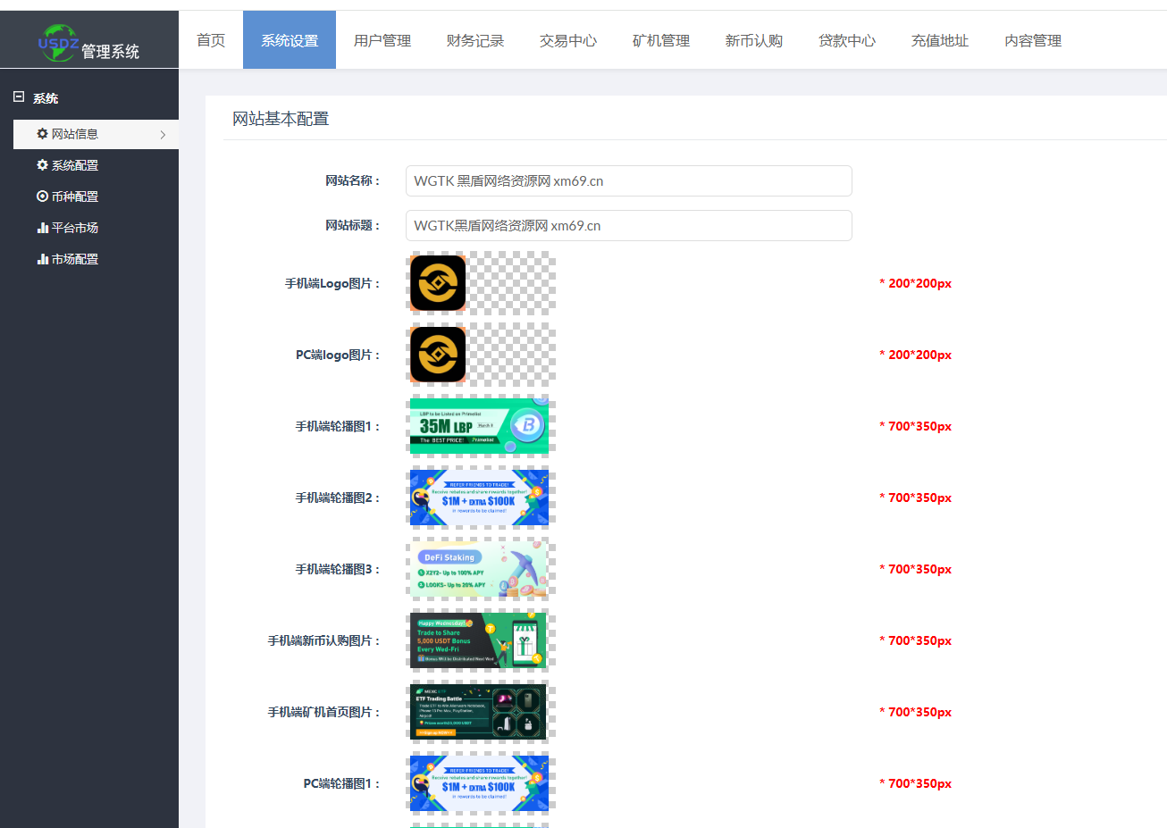The width and height of the screenshot is (1167, 828).
Task: Focus the 网站标题 text field
Action: pyautogui.click(x=628, y=226)
